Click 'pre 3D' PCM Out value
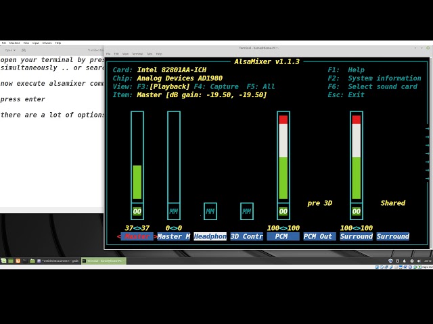Viewport: 433px width, 324px height. pyautogui.click(x=320, y=203)
